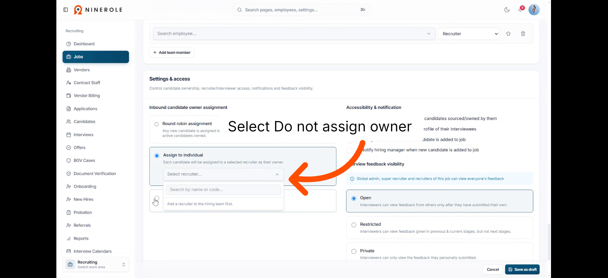608x278 pixels.
Task: Click Search by name or code field
Action: point(223,190)
